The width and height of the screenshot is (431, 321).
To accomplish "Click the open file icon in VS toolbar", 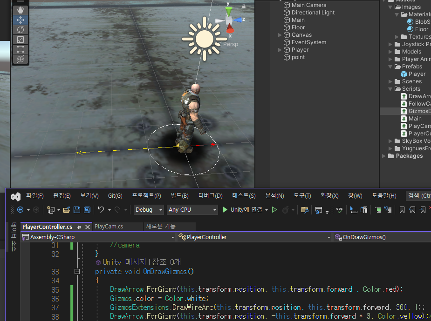I will pyautogui.click(x=67, y=210).
